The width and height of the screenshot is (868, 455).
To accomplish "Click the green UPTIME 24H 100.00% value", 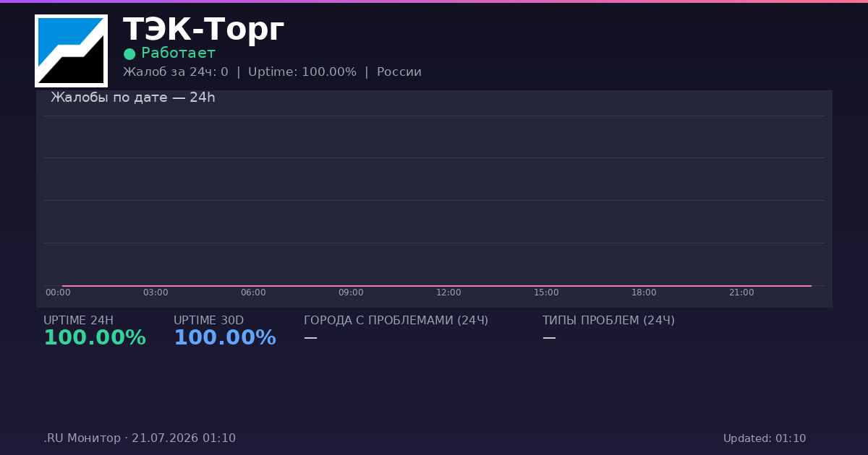I will click(x=95, y=338).
